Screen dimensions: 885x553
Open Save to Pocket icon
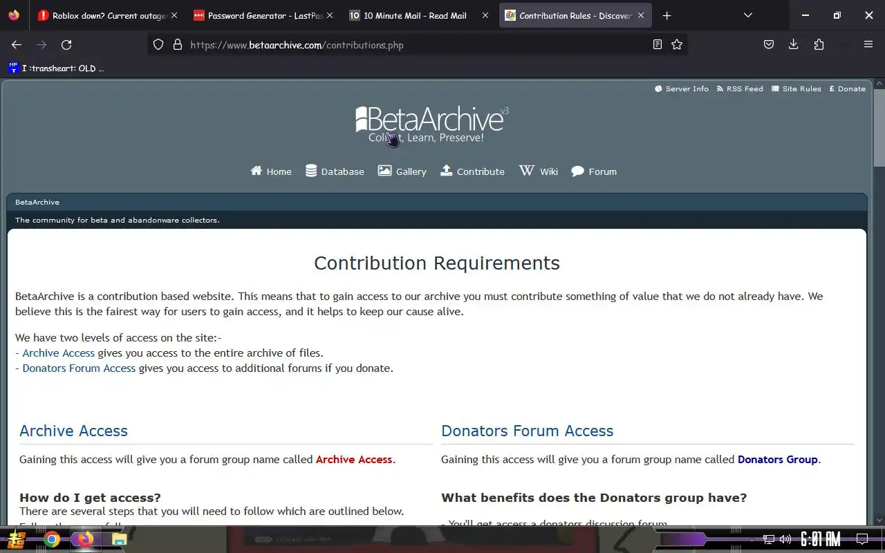point(769,44)
